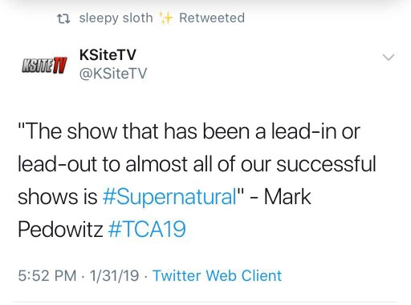
Task: Open sleepy sloth's profile from retweet line
Action: pos(116,18)
